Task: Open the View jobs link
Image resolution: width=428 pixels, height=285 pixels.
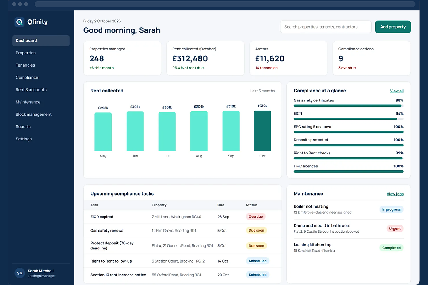Action: click(x=395, y=194)
